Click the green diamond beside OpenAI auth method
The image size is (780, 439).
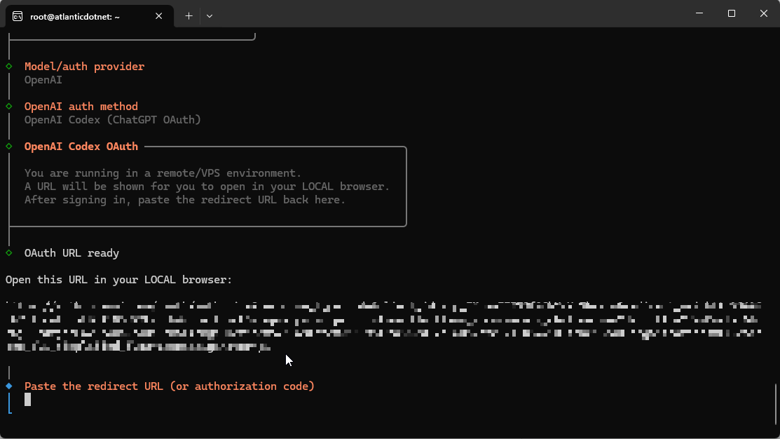[x=9, y=106]
